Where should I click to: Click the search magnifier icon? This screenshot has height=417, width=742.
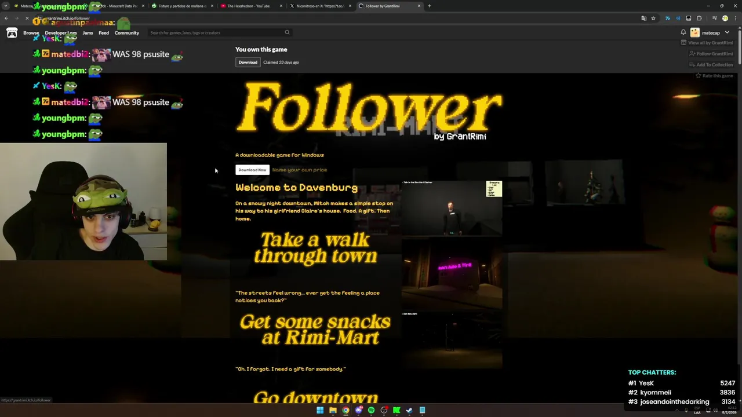pyautogui.click(x=287, y=32)
